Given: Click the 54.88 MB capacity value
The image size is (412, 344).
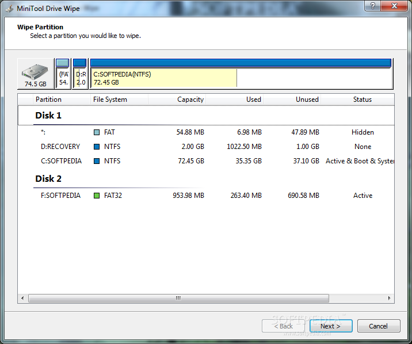Looking at the screenshot, I should pos(190,132).
